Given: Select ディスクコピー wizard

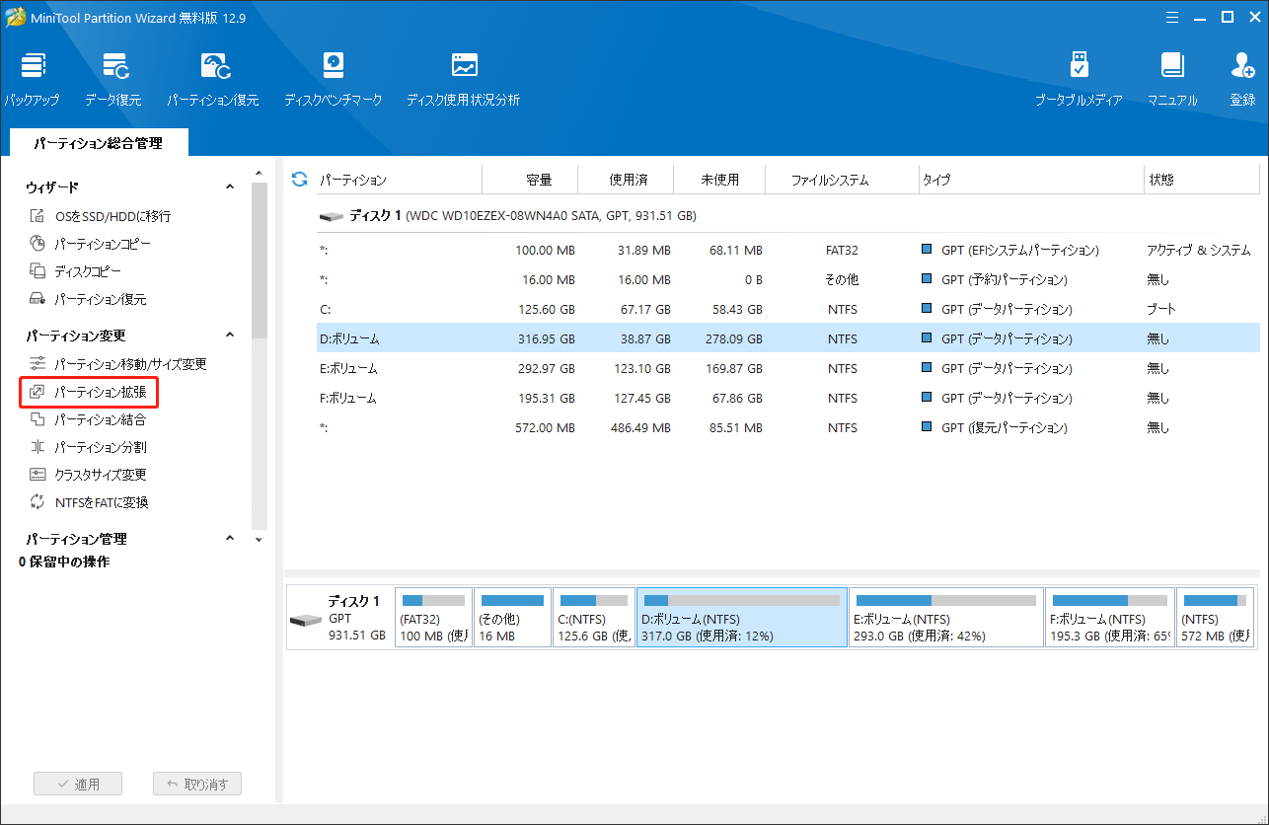Looking at the screenshot, I should pyautogui.click(x=75, y=271).
